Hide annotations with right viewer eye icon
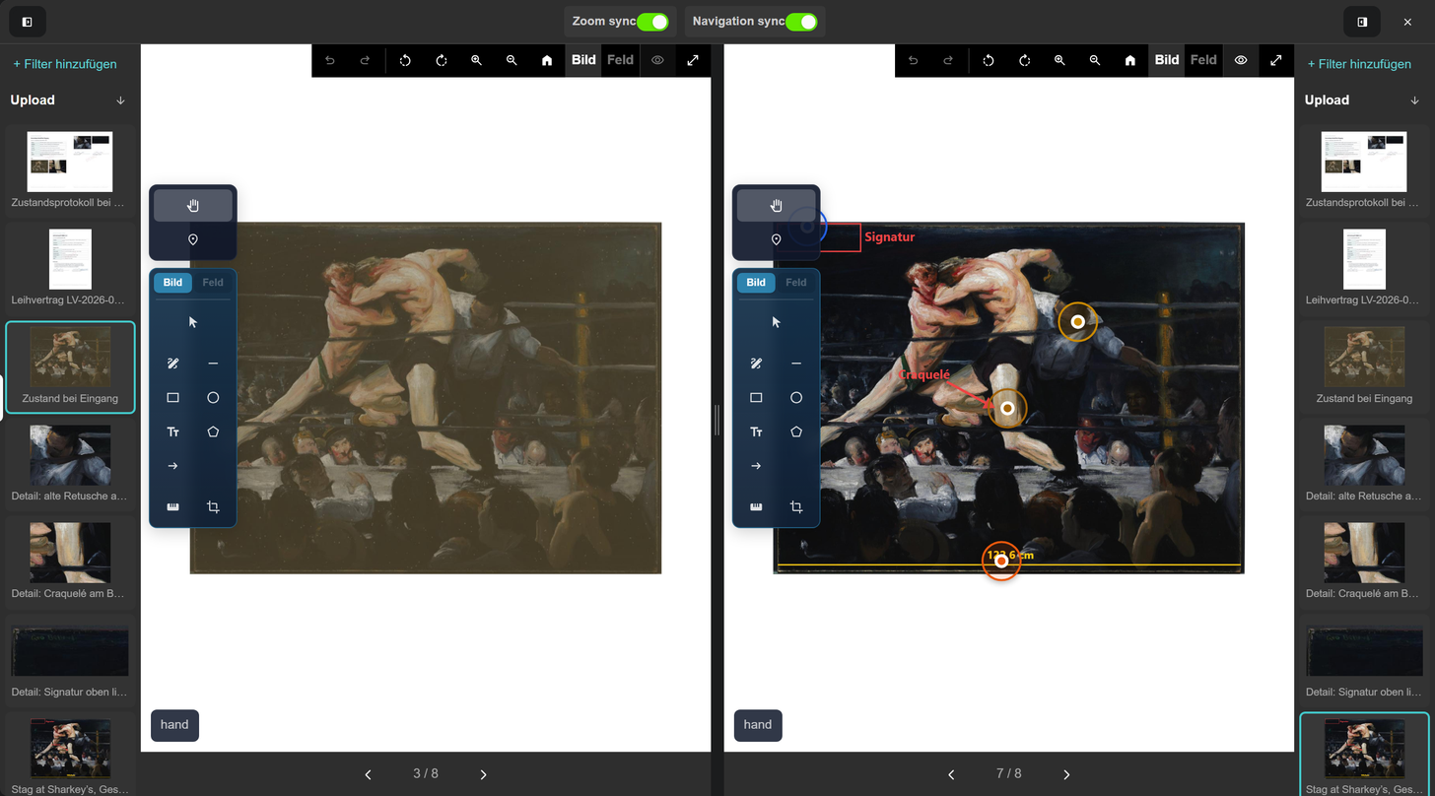1435x796 pixels. click(x=1241, y=60)
